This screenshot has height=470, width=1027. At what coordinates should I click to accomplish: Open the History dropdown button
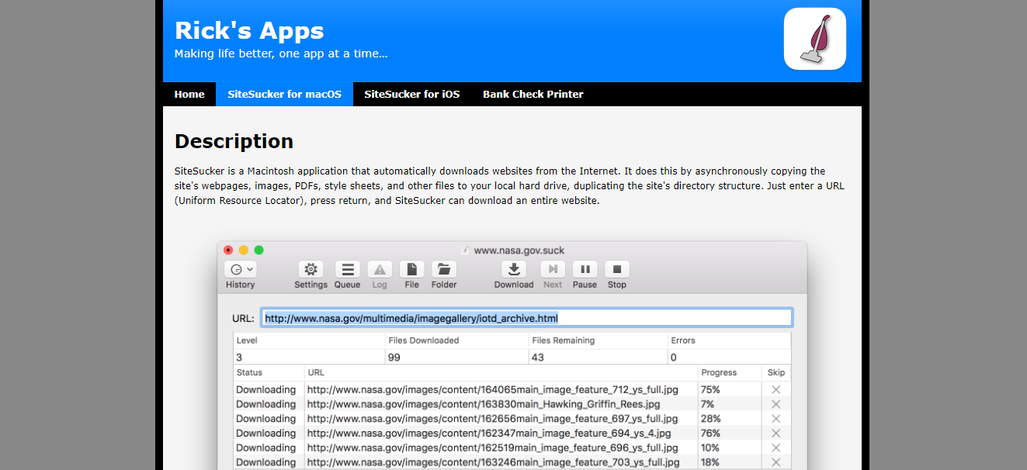point(241,269)
